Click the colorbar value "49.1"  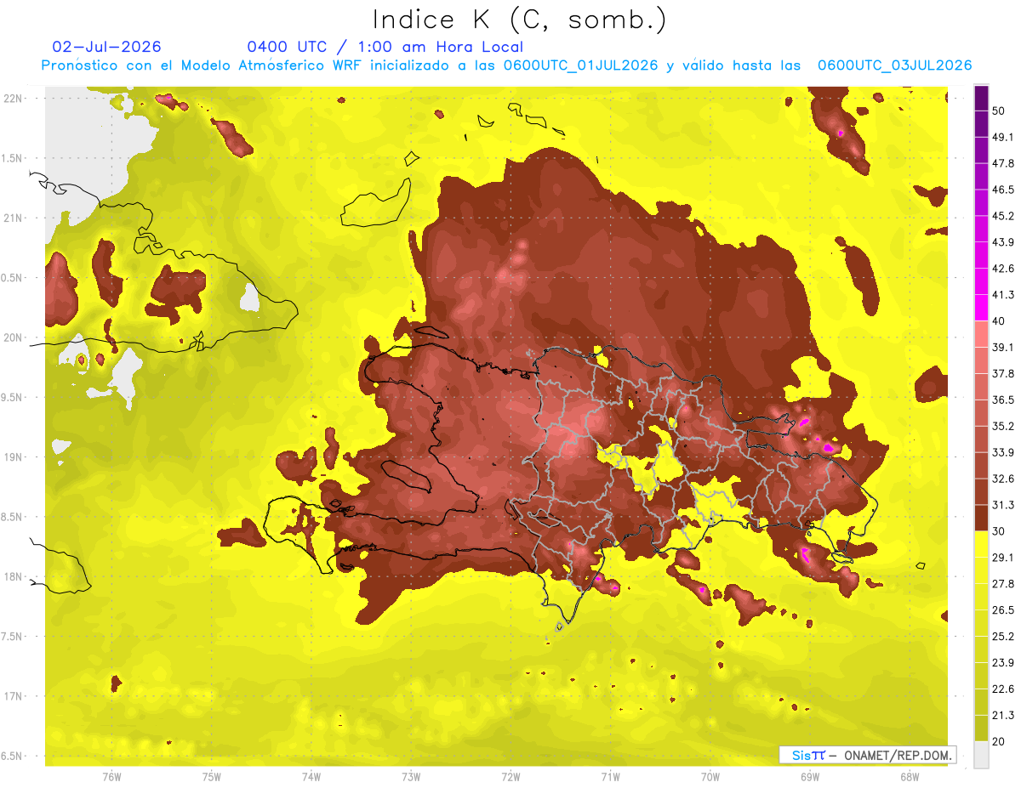pyautogui.click(x=1003, y=138)
